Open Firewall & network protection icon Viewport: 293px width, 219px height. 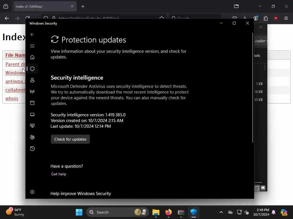pos(32,92)
